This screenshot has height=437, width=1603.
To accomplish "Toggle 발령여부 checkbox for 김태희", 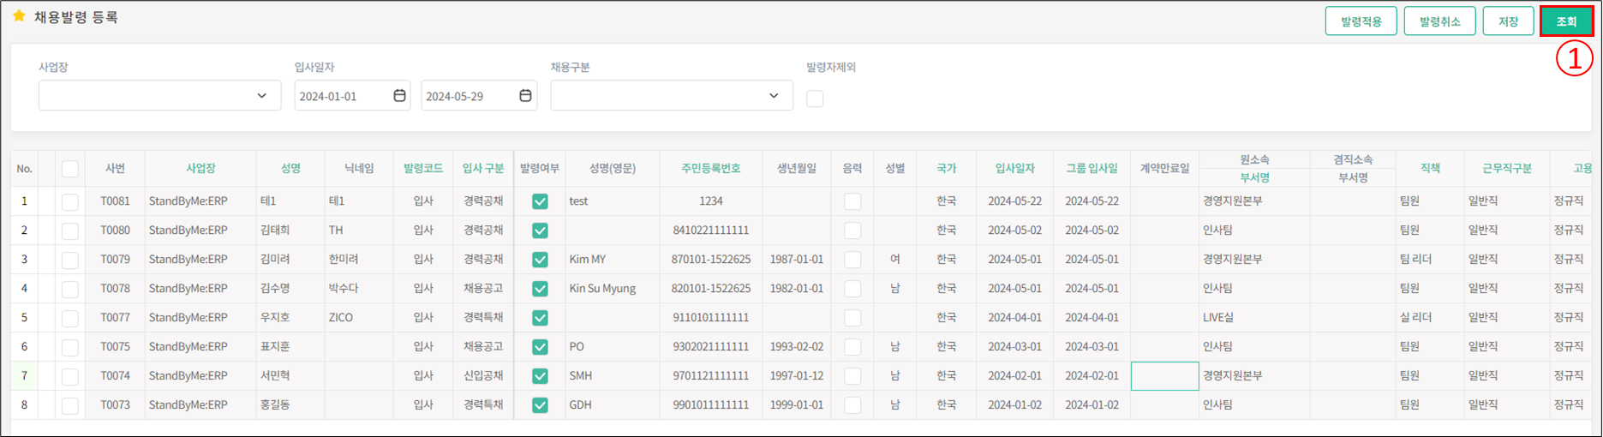I will click(x=540, y=230).
